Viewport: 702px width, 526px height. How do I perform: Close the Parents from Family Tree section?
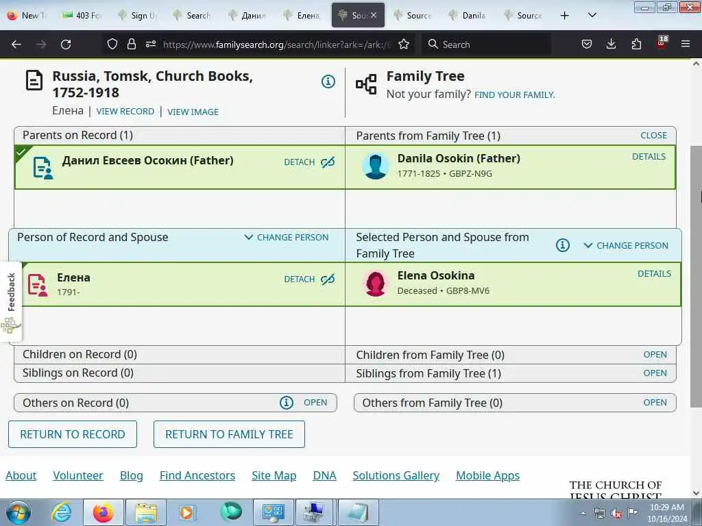[653, 136]
